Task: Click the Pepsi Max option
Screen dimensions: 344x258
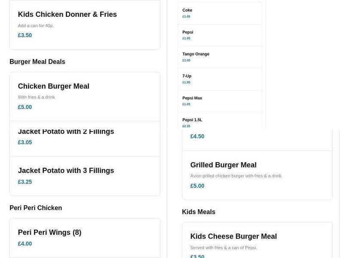Action: coord(192,98)
